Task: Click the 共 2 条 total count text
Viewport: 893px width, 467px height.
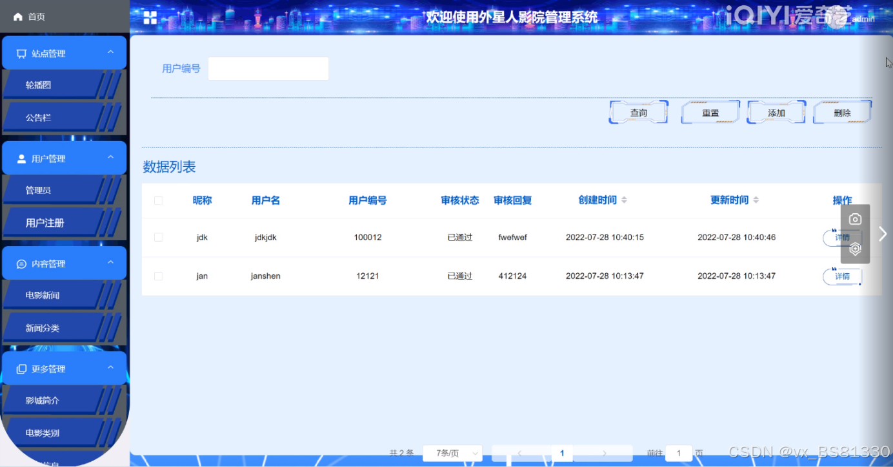Action: tap(402, 453)
